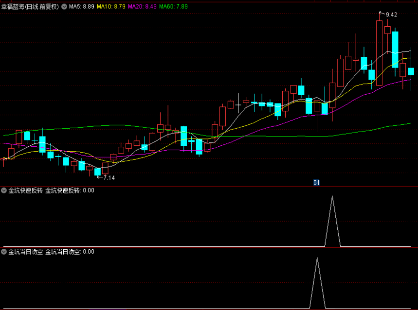This screenshot has height=310, width=418.
Task: Click the 金坑当日诱空: 0.00 value readout
Action: coord(70,252)
